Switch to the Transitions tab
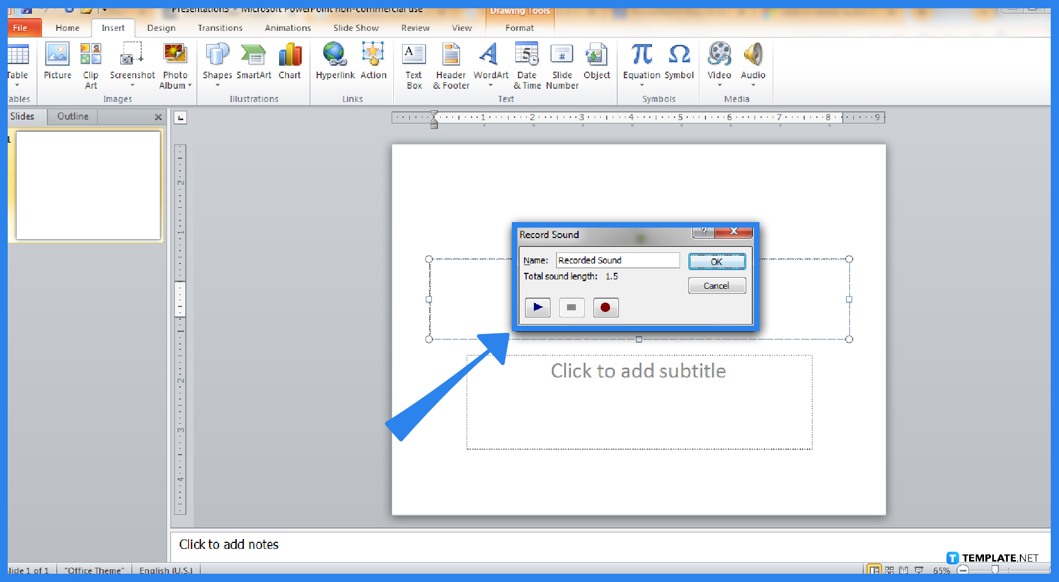 [x=220, y=28]
